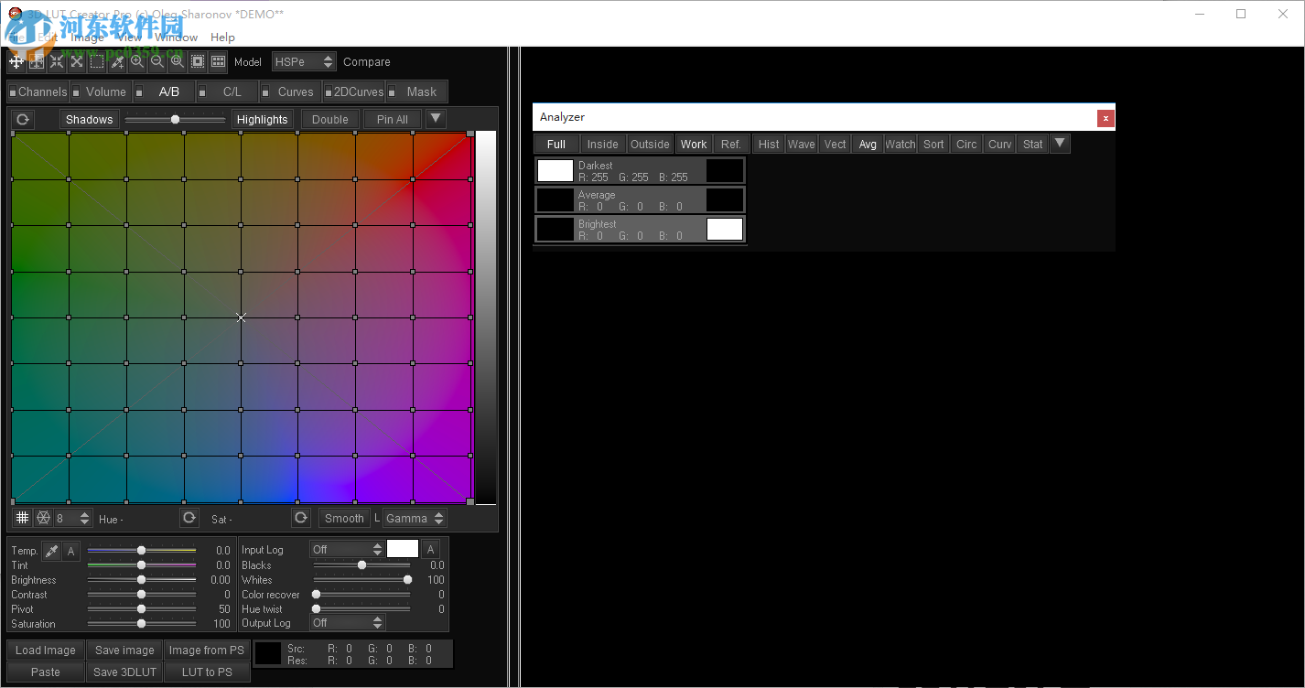Toggle Double mode for the color grid
Image resolution: width=1305 pixels, height=688 pixels.
click(329, 119)
